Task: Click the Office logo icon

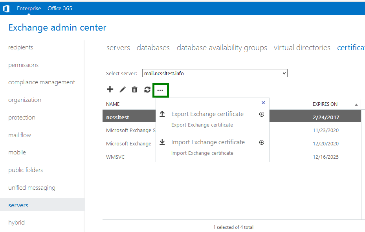Action: [6, 9]
